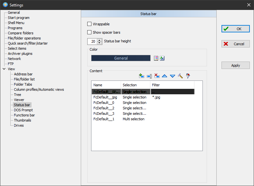Toggle Show spacer bars checkbox
The width and height of the screenshot is (254, 186).
(x=89, y=32)
